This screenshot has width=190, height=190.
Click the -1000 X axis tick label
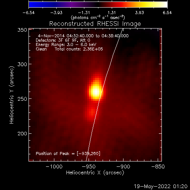(x=54, y=166)
